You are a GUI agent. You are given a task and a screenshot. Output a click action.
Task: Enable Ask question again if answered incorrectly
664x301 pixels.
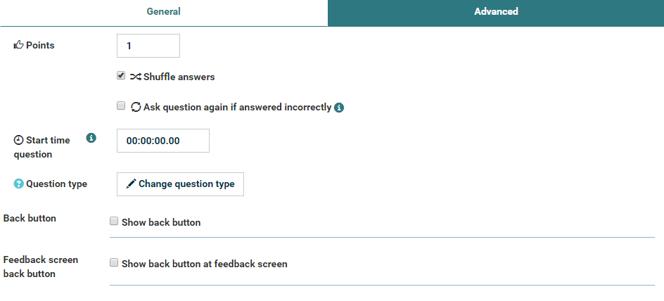[x=121, y=105]
